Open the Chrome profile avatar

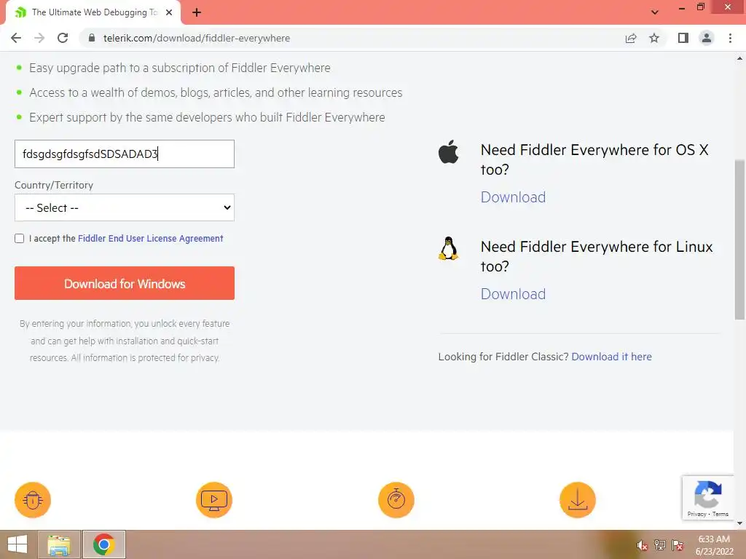click(707, 38)
